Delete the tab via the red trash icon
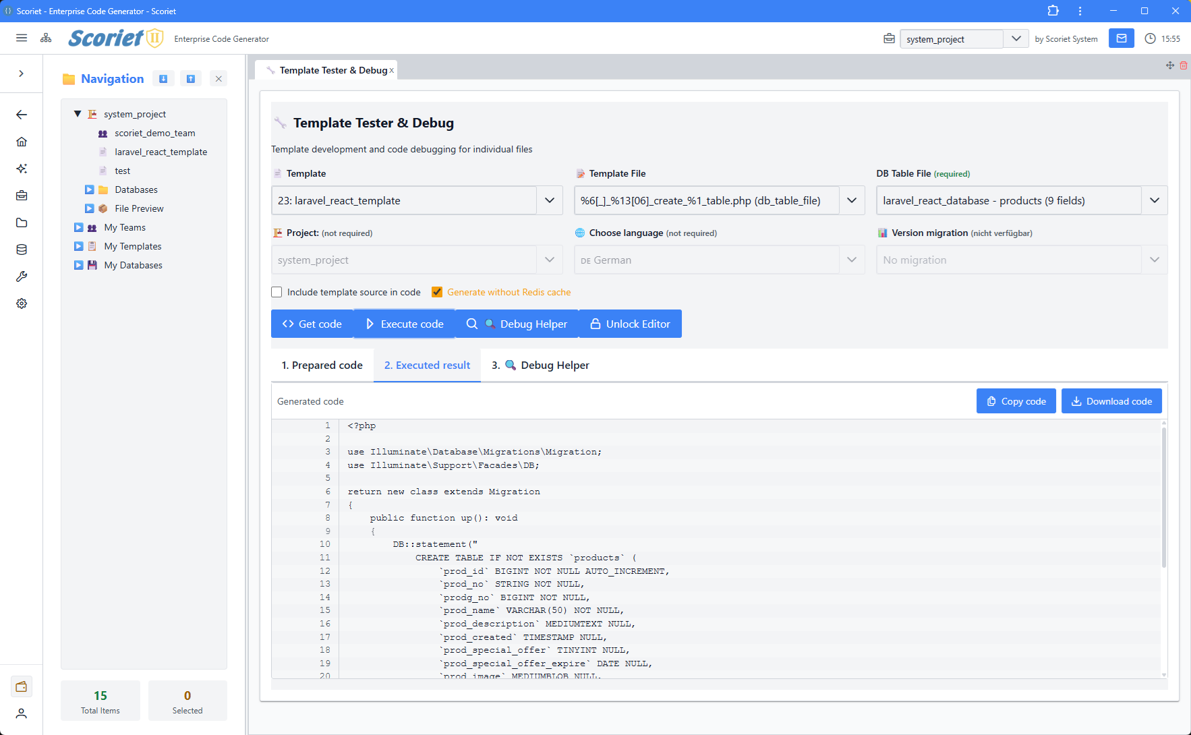Image resolution: width=1191 pixels, height=735 pixels. pyautogui.click(x=1184, y=65)
